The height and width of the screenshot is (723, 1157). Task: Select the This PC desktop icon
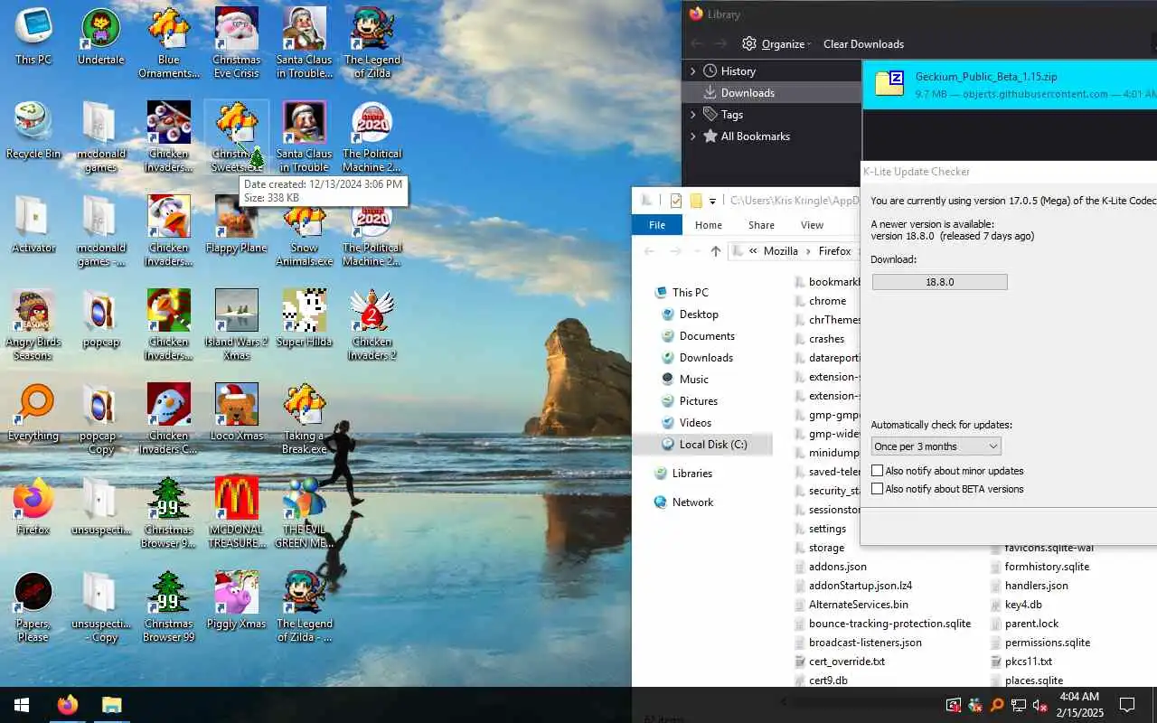33,37
